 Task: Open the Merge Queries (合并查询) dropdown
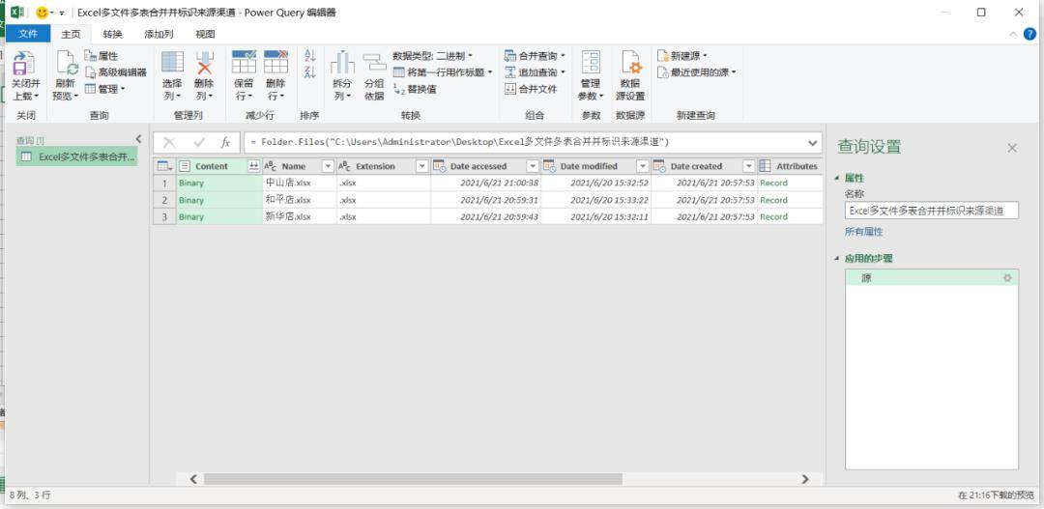pyautogui.click(x=535, y=56)
